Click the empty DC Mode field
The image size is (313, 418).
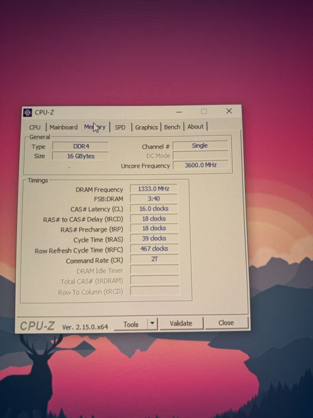coord(200,155)
